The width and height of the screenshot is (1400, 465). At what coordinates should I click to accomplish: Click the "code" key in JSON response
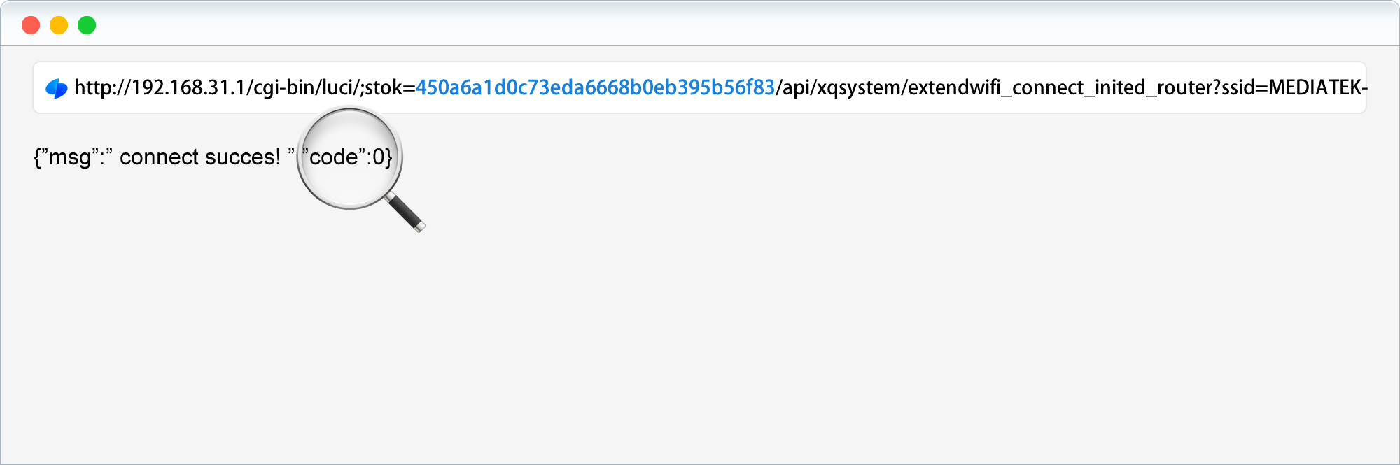334,157
